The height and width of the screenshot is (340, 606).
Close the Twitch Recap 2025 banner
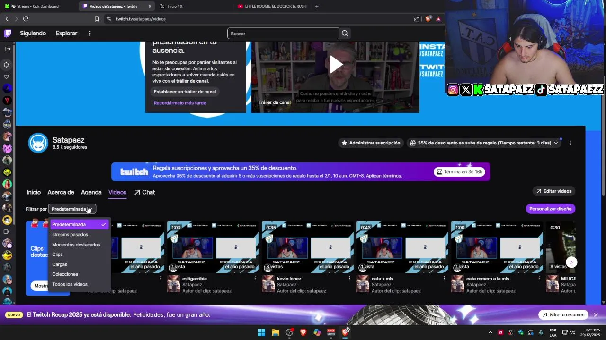(596, 315)
